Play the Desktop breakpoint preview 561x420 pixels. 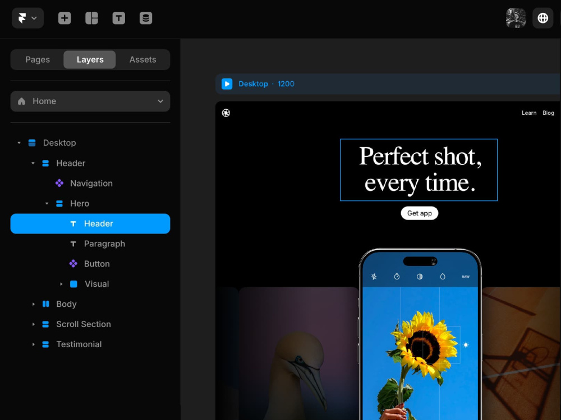click(227, 84)
